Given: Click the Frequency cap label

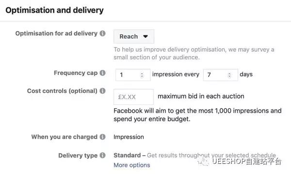Looking at the screenshot, I should pyautogui.click(x=76, y=73).
